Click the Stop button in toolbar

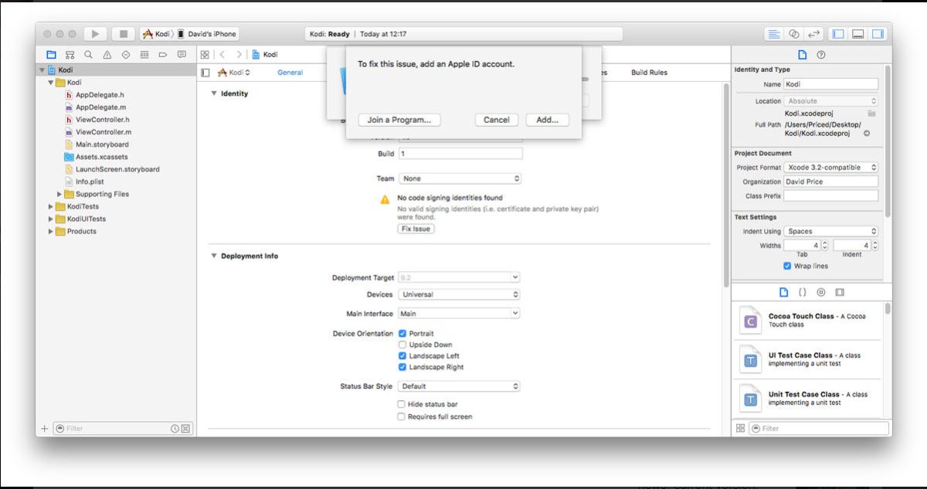[x=123, y=34]
